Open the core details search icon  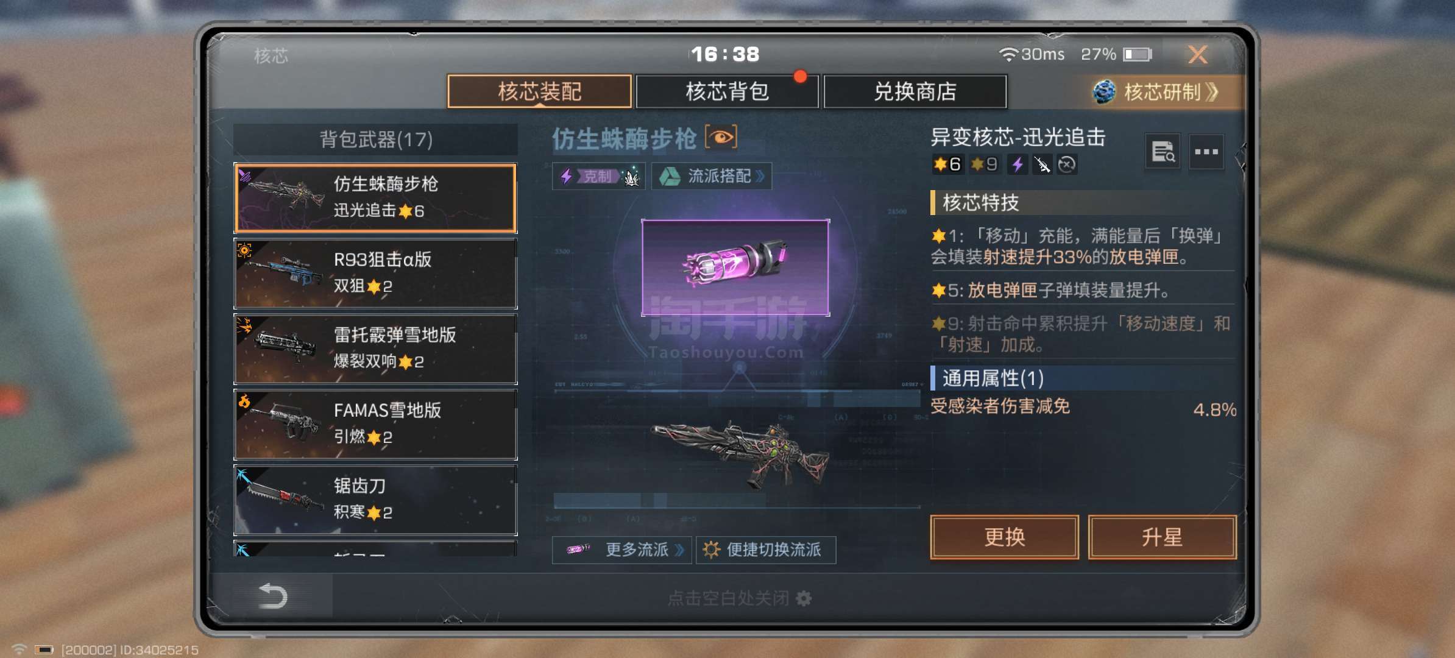point(1163,152)
